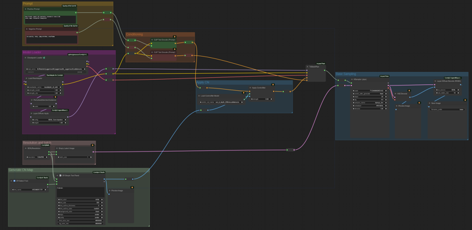Select the Model Loader group title

[32, 52]
